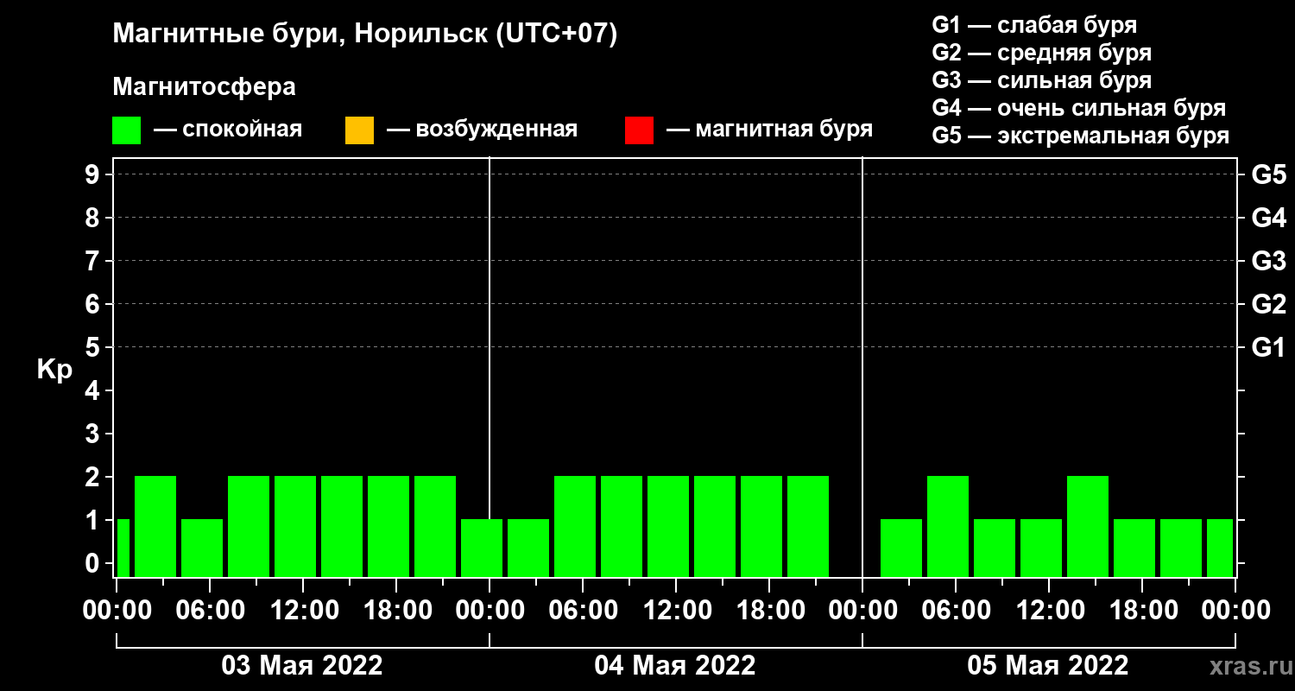Click the right axis label G2
The image size is (1295, 691).
point(1269,304)
